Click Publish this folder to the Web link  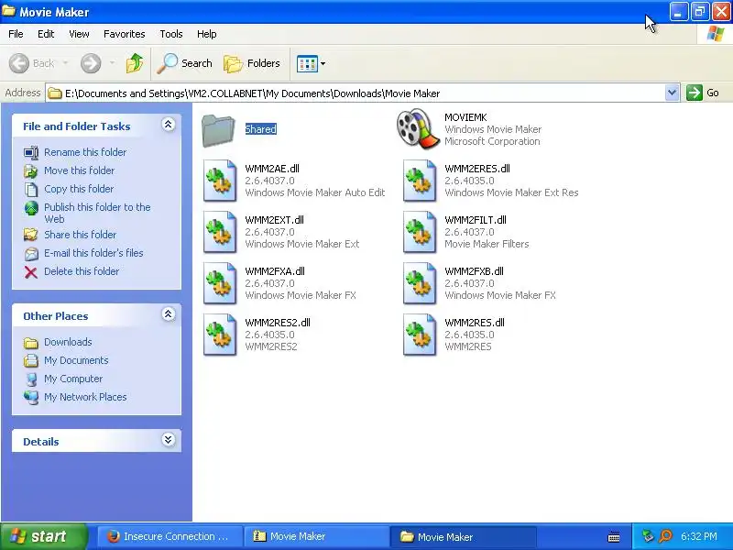[97, 213]
